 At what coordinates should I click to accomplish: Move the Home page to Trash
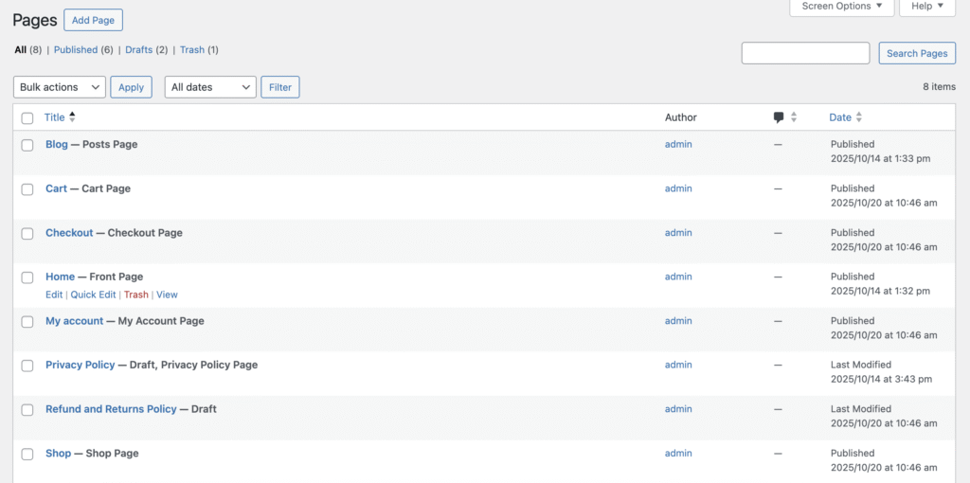click(x=135, y=295)
